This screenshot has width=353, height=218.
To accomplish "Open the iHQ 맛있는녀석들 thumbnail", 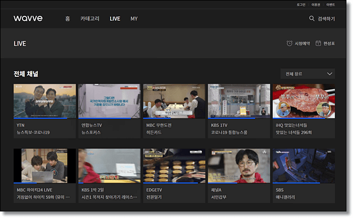I will click(x=304, y=101).
